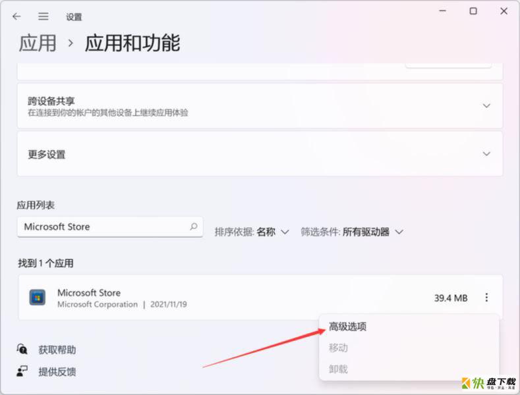Click the 应用列表 heading

click(36, 205)
